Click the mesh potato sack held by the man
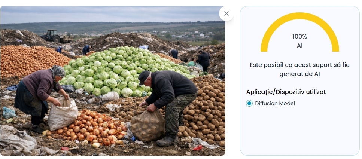Screen dimensions: 362x159 pyautogui.click(x=148, y=126)
